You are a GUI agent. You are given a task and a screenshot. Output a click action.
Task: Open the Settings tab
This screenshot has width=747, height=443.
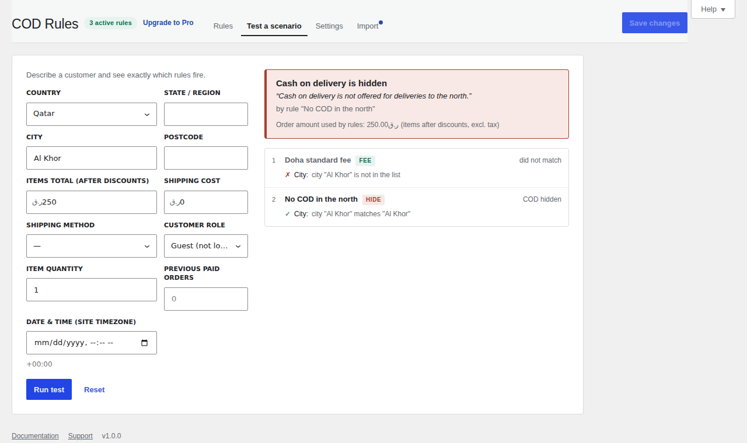(329, 26)
